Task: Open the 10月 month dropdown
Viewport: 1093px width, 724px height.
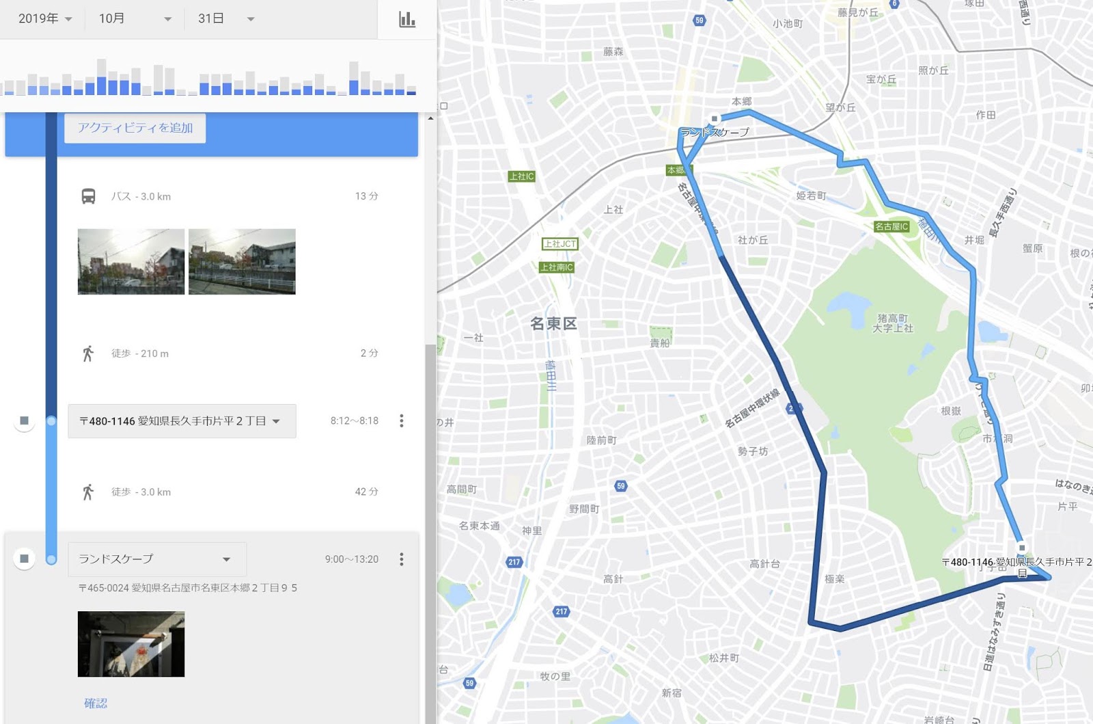Action: [135, 18]
